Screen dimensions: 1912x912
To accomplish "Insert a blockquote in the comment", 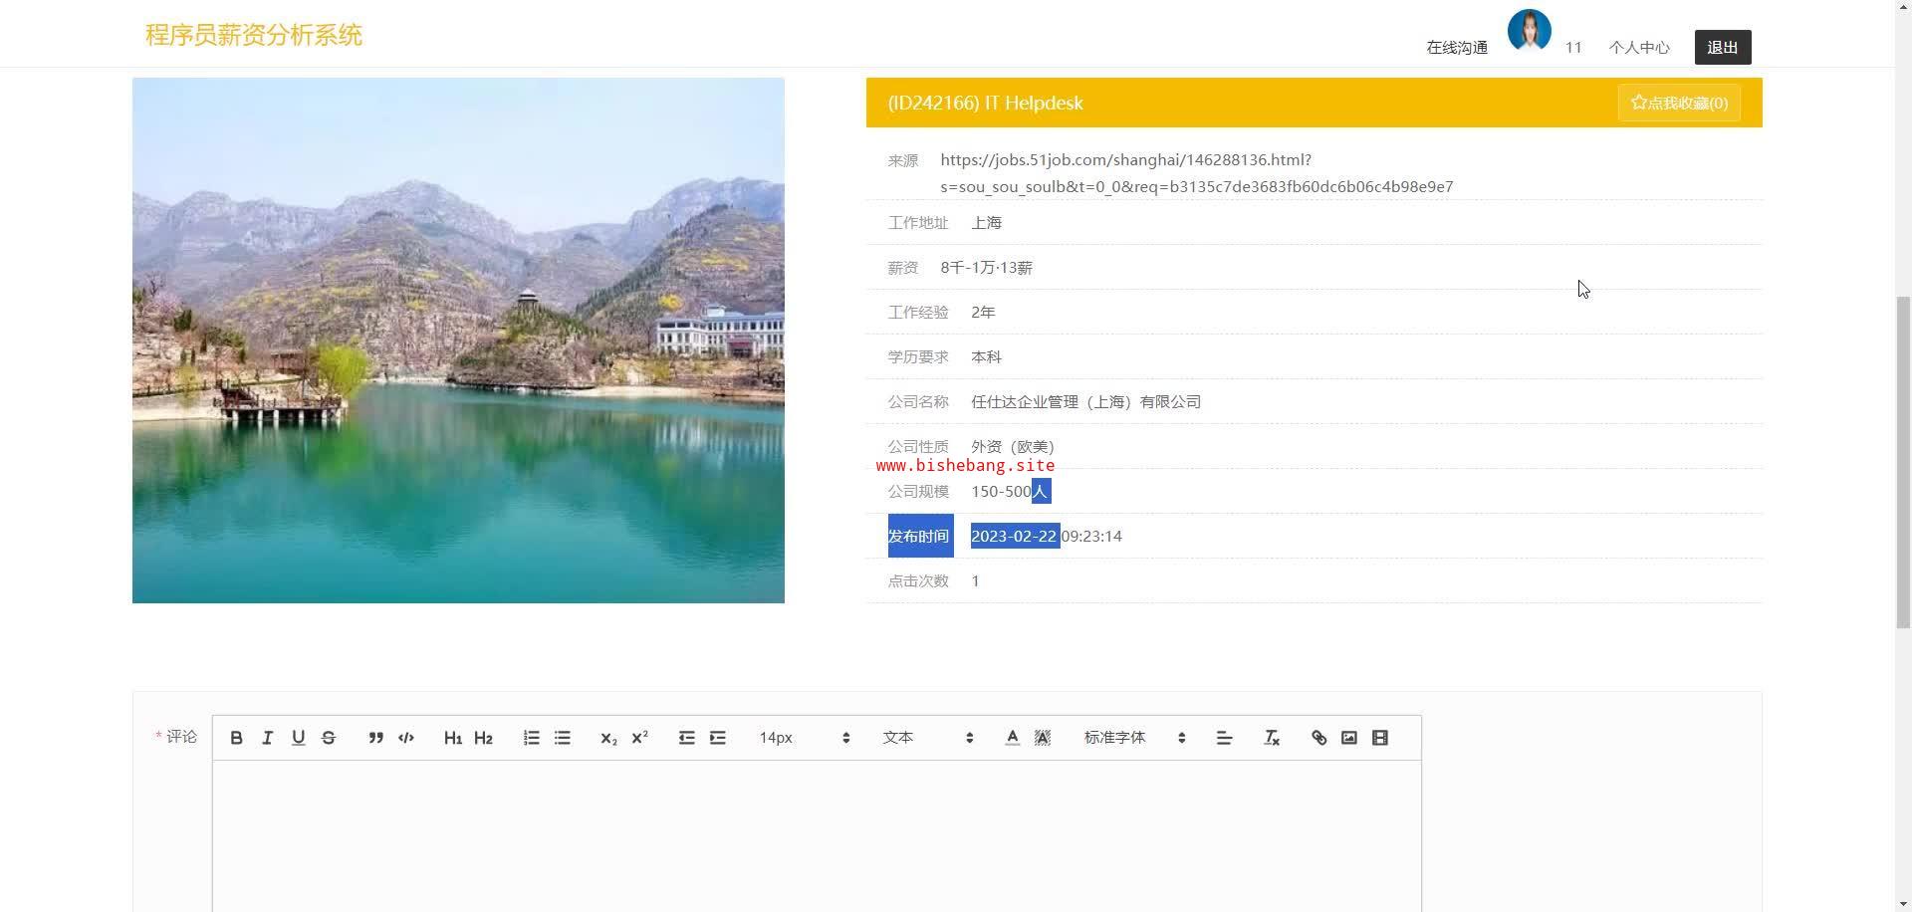I will pos(375,738).
